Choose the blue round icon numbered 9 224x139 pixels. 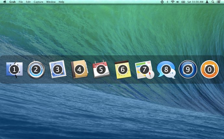(x=188, y=69)
